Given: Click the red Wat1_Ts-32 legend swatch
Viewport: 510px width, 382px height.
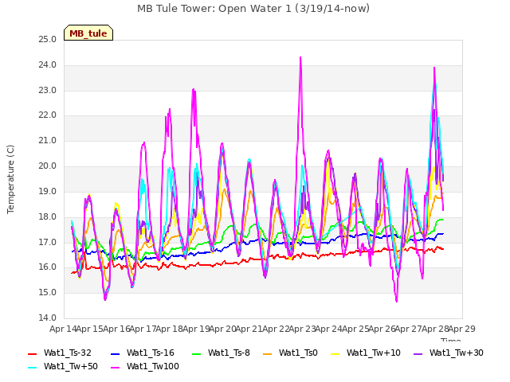Looking at the screenshot, I should (x=33, y=353).
